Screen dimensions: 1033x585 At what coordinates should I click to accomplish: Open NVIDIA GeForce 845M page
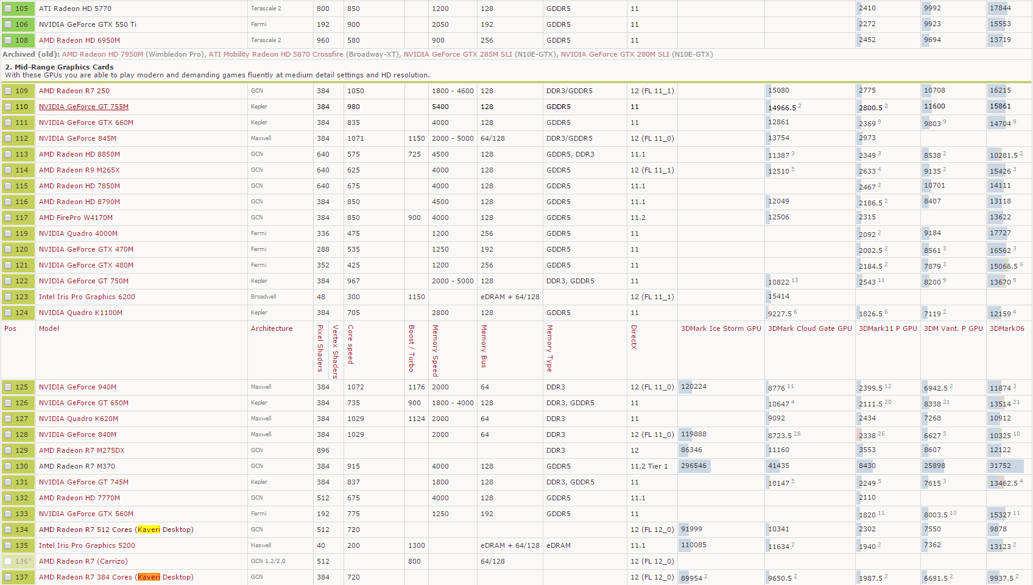(x=77, y=138)
